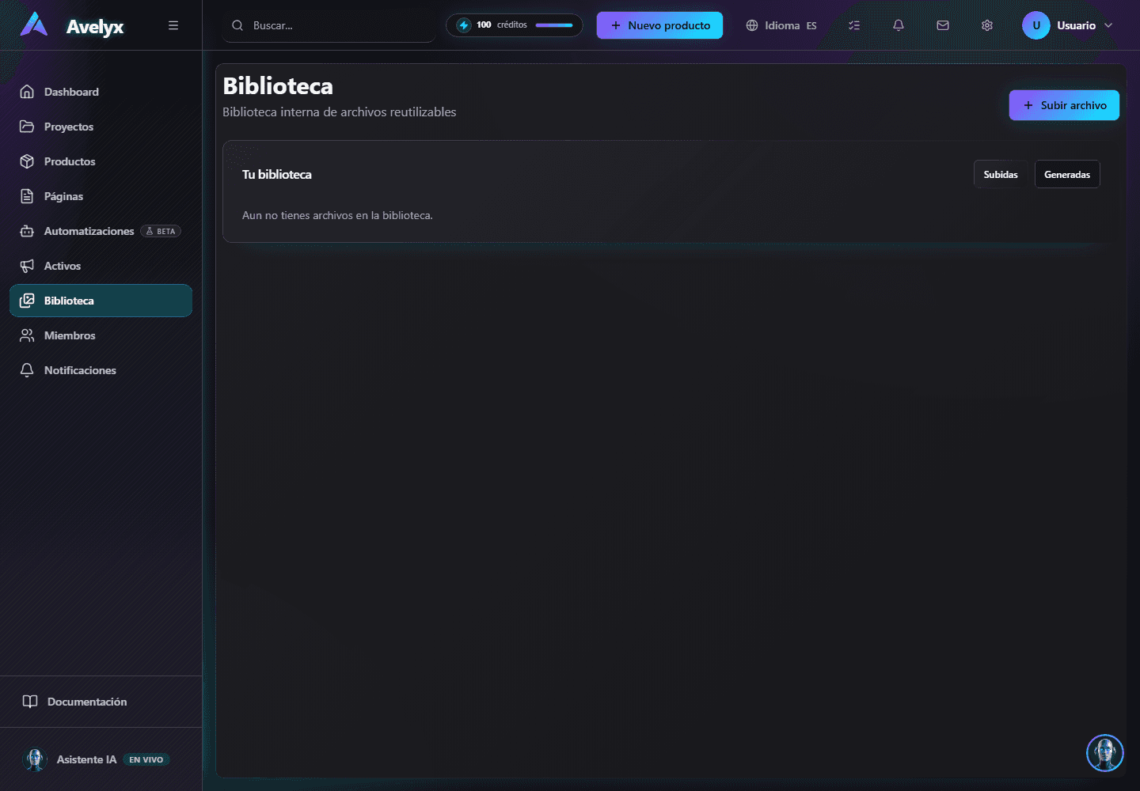Click the credits progress bar
The height and width of the screenshot is (791, 1140).
[x=554, y=25]
